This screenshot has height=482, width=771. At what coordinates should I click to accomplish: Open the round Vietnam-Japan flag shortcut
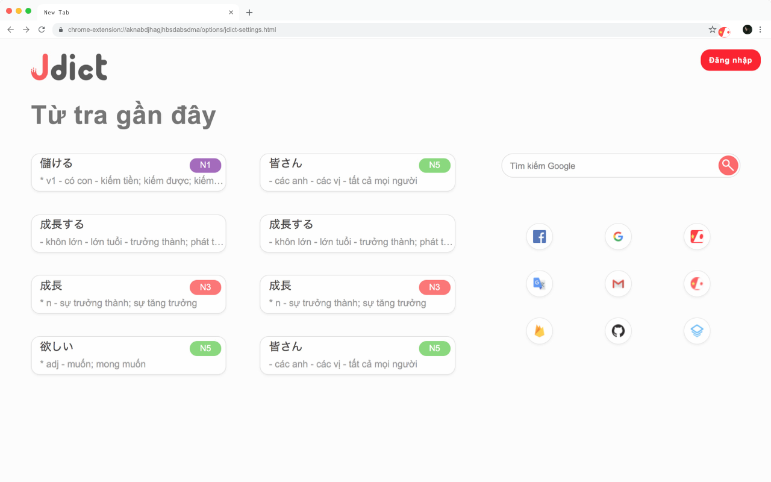[x=697, y=284]
